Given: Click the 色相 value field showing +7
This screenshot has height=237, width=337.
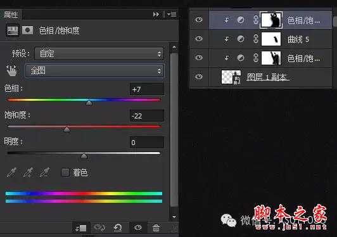Looking at the screenshot, I should (147, 89).
